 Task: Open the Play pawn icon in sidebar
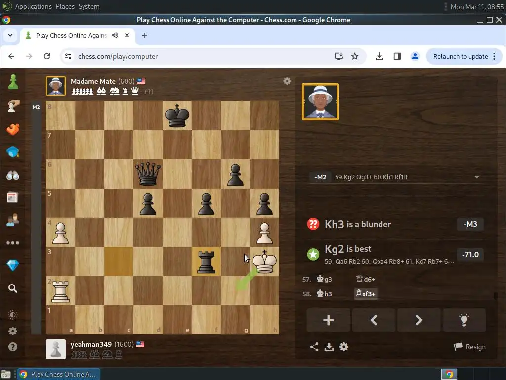(13, 82)
